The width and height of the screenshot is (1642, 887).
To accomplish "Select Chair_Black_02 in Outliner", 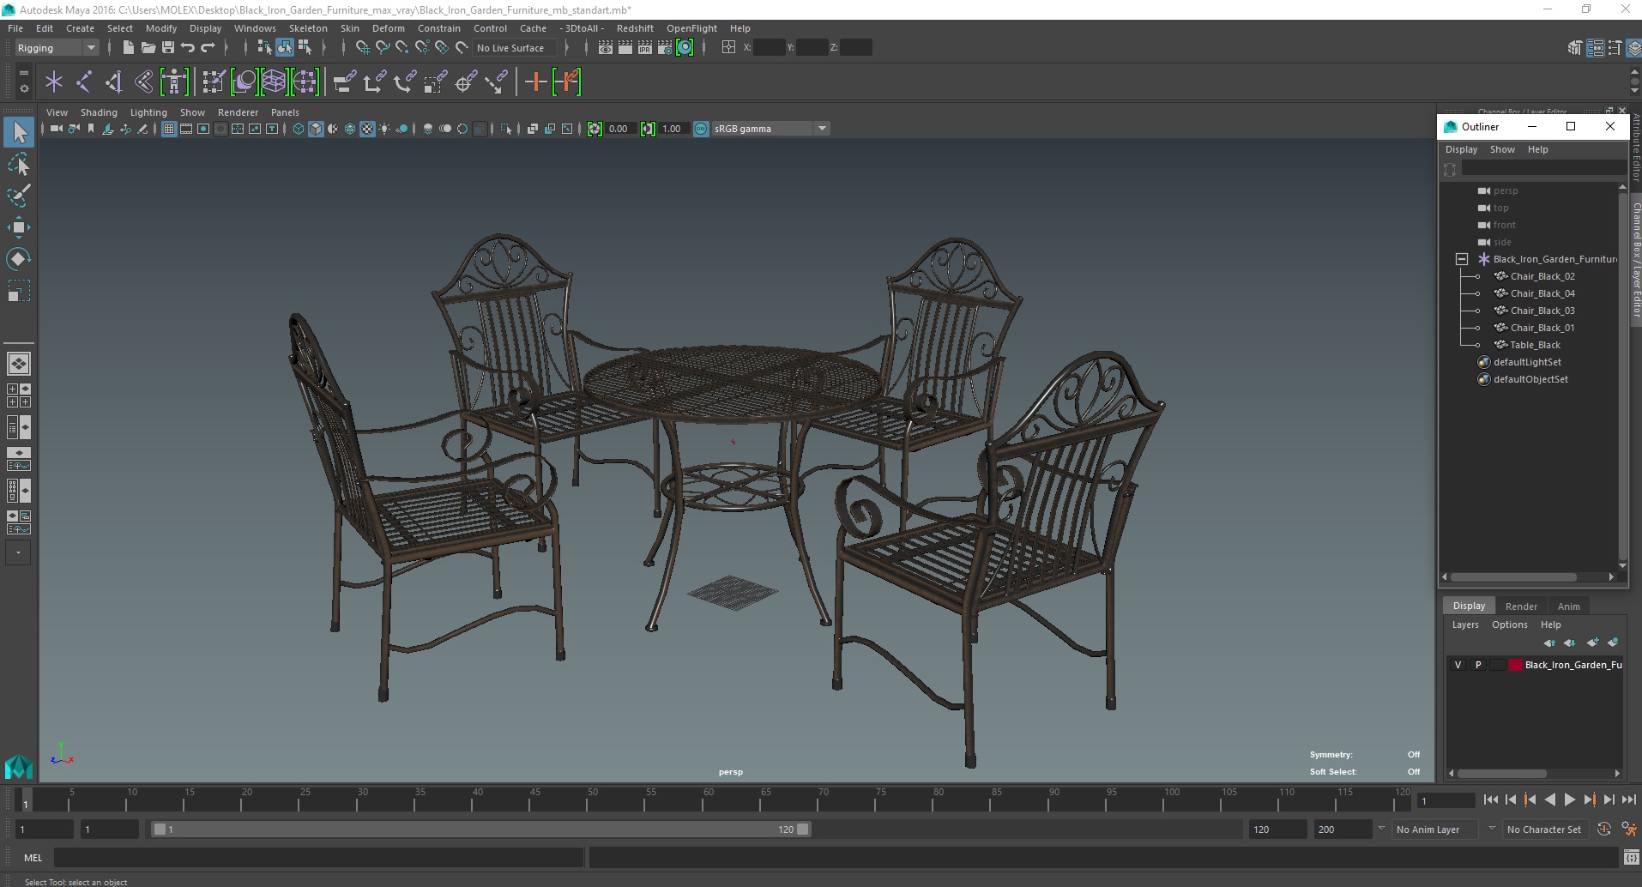I will [x=1542, y=276].
